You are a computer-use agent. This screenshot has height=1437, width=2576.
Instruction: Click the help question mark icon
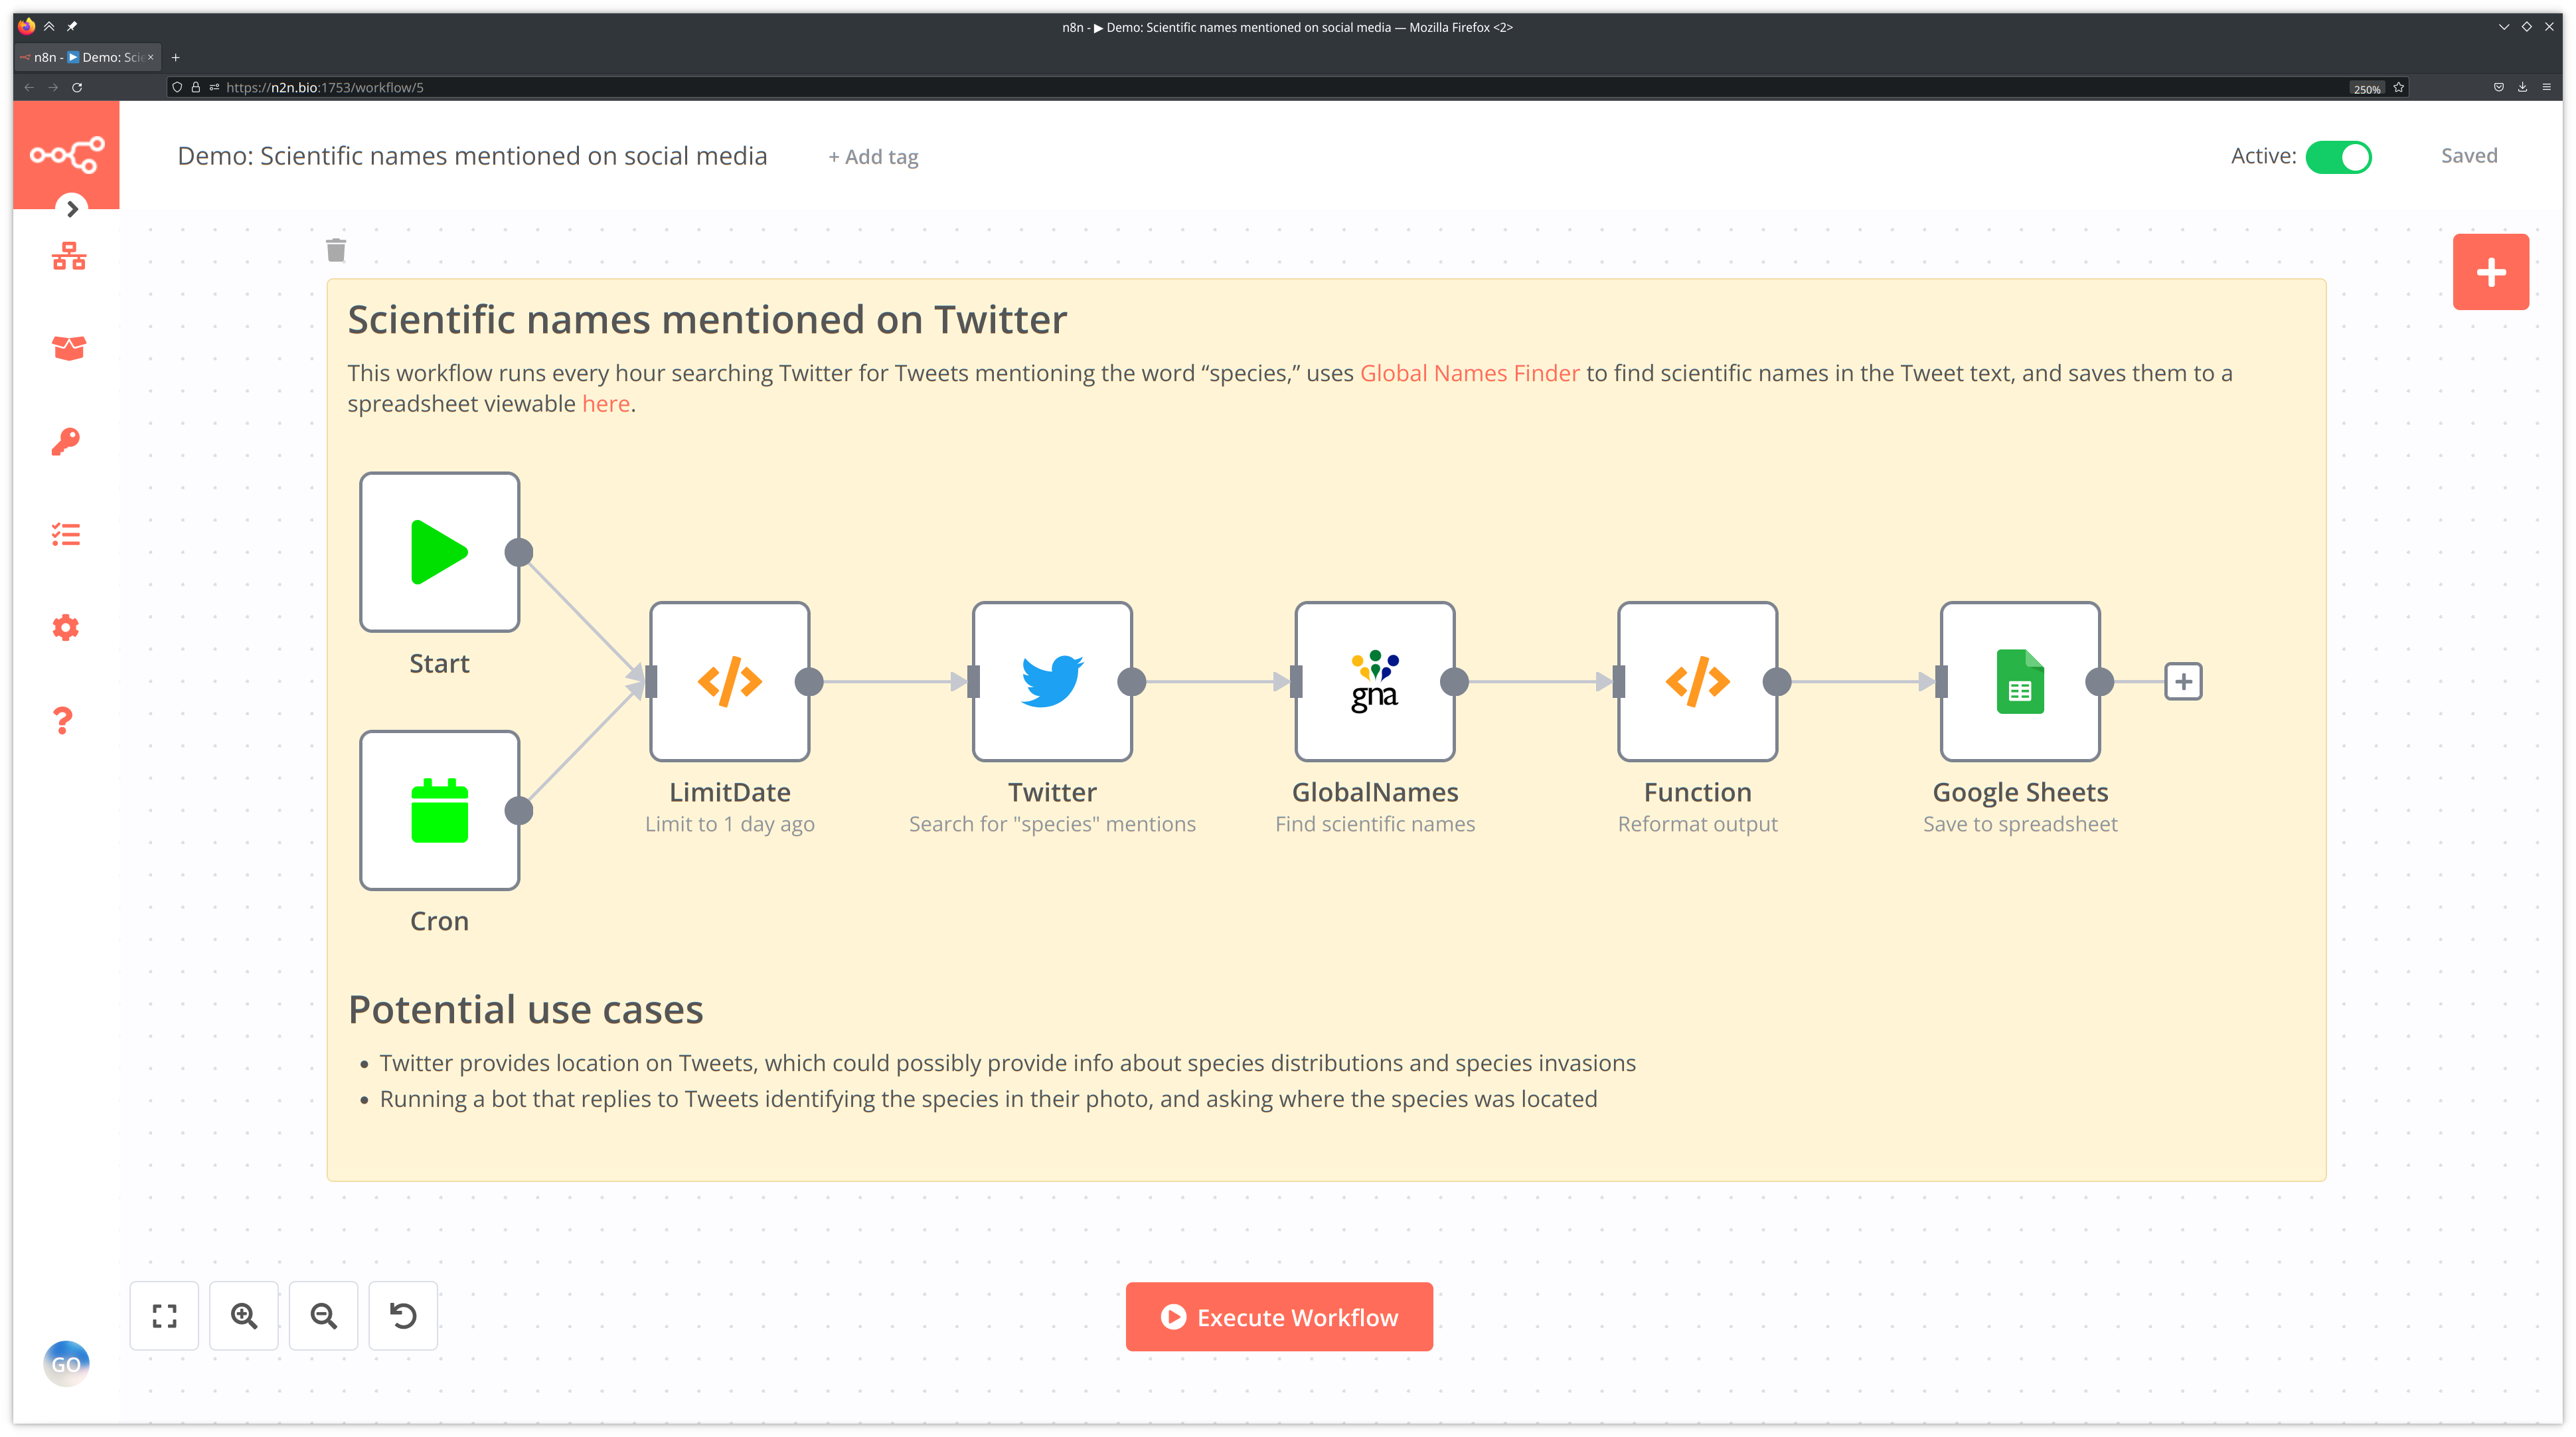click(x=63, y=720)
